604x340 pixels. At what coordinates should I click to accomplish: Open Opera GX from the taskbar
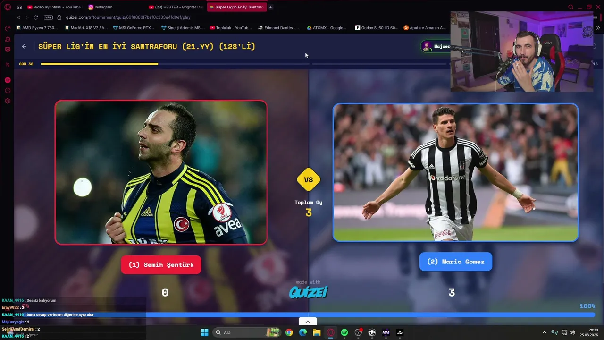coord(331,332)
